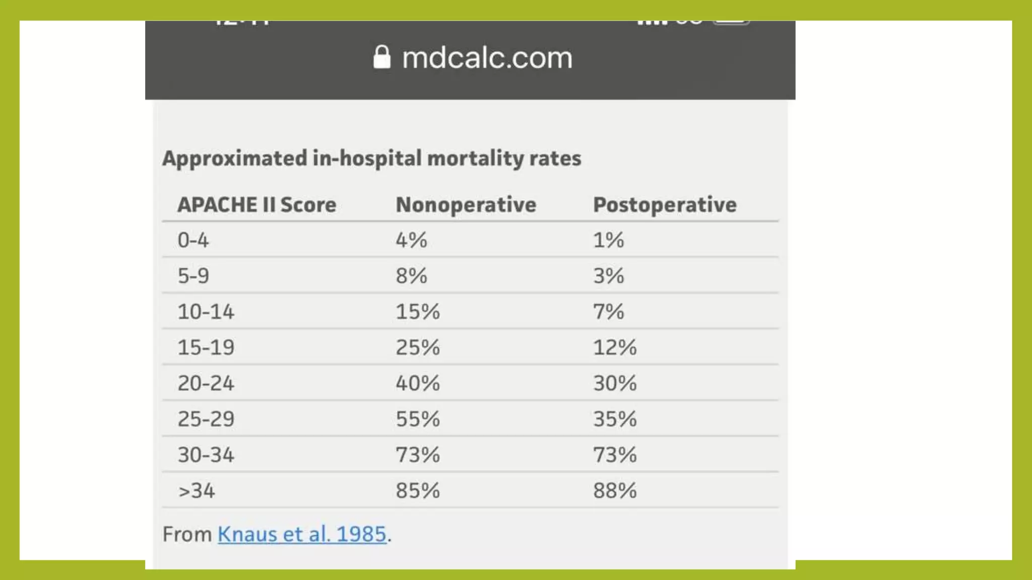This screenshot has height=580, width=1032.
Task: Click the padlock icon beside mdcalc.com
Action: tap(381, 57)
